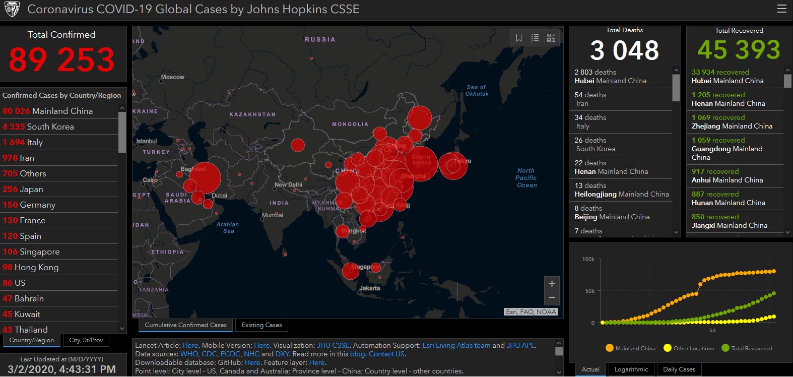Open the hamburger menu in the header

click(x=782, y=9)
